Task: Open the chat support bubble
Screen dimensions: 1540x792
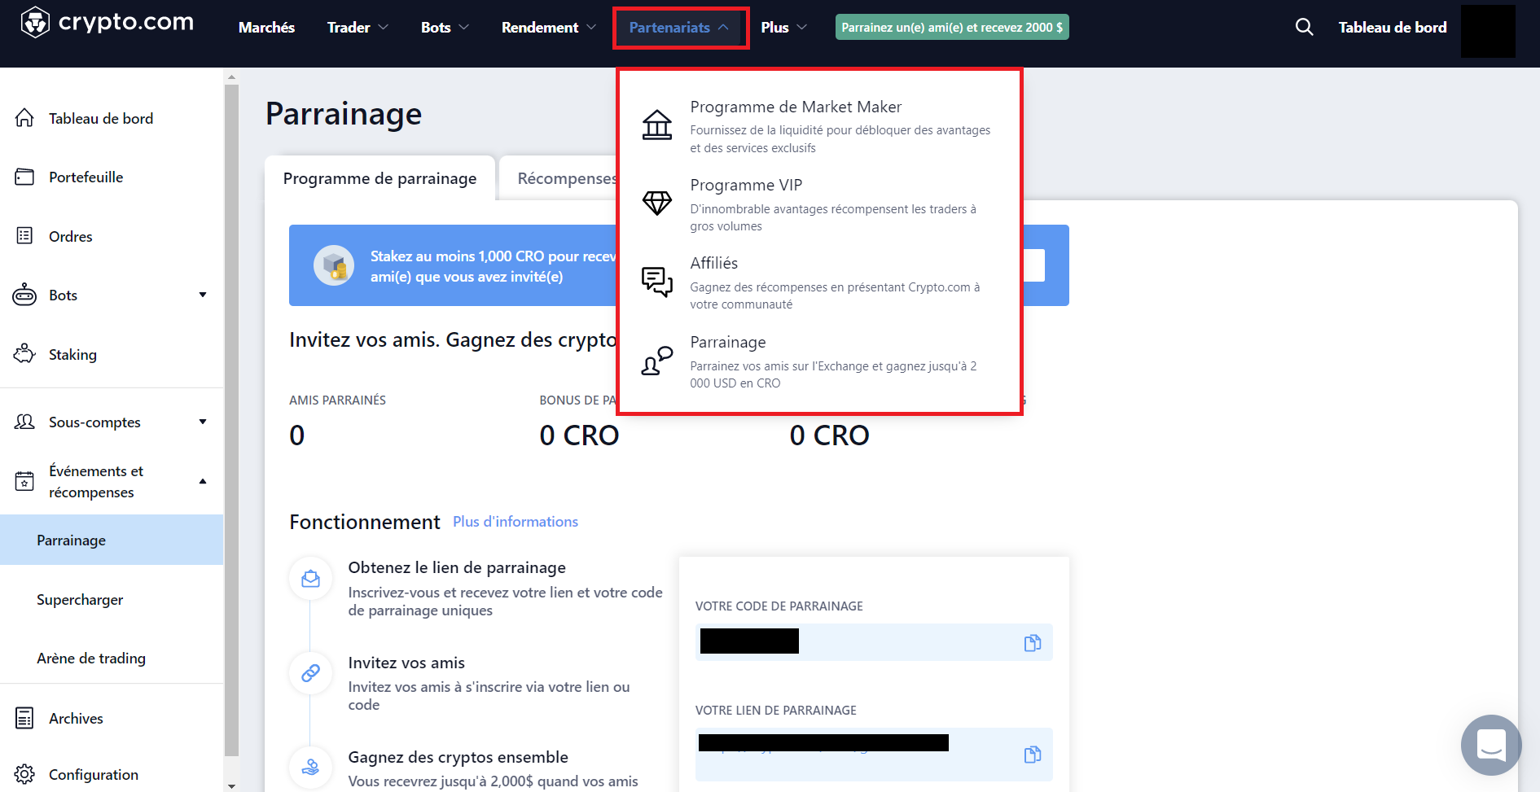Action: point(1490,745)
